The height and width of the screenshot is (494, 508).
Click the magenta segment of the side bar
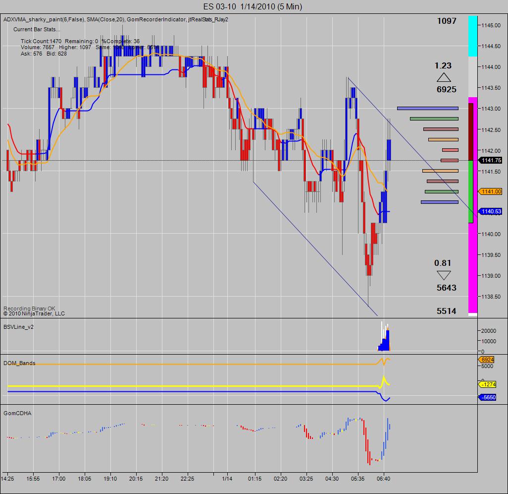(x=473, y=268)
